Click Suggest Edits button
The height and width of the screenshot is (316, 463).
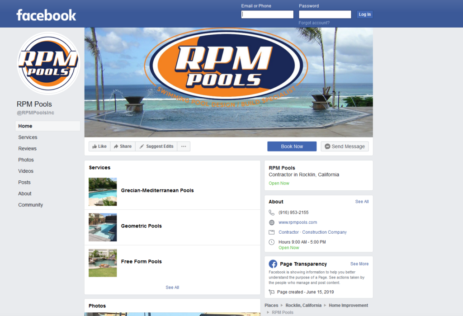pyautogui.click(x=156, y=146)
